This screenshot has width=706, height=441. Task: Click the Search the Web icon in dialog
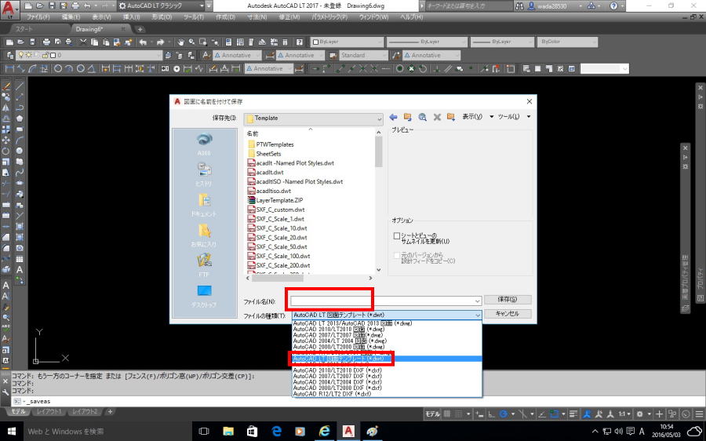coord(422,117)
